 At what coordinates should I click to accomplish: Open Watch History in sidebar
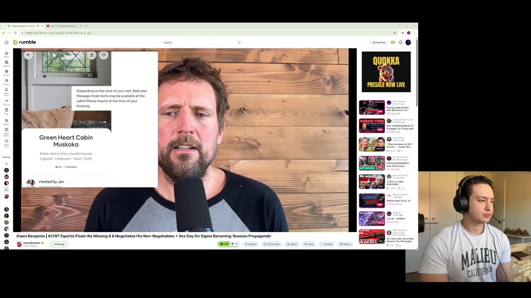coord(6,132)
